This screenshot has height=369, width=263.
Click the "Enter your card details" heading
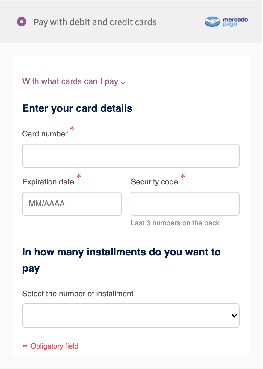77,108
